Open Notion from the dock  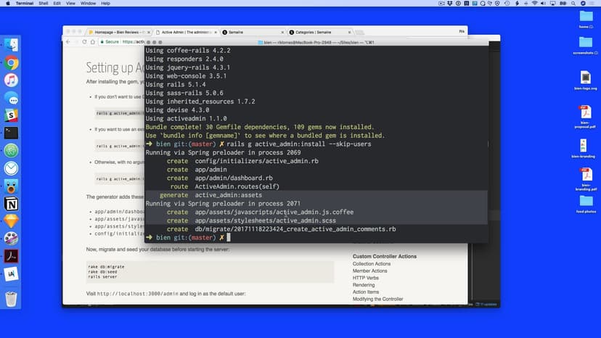pyautogui.click(x=12, y=203)
